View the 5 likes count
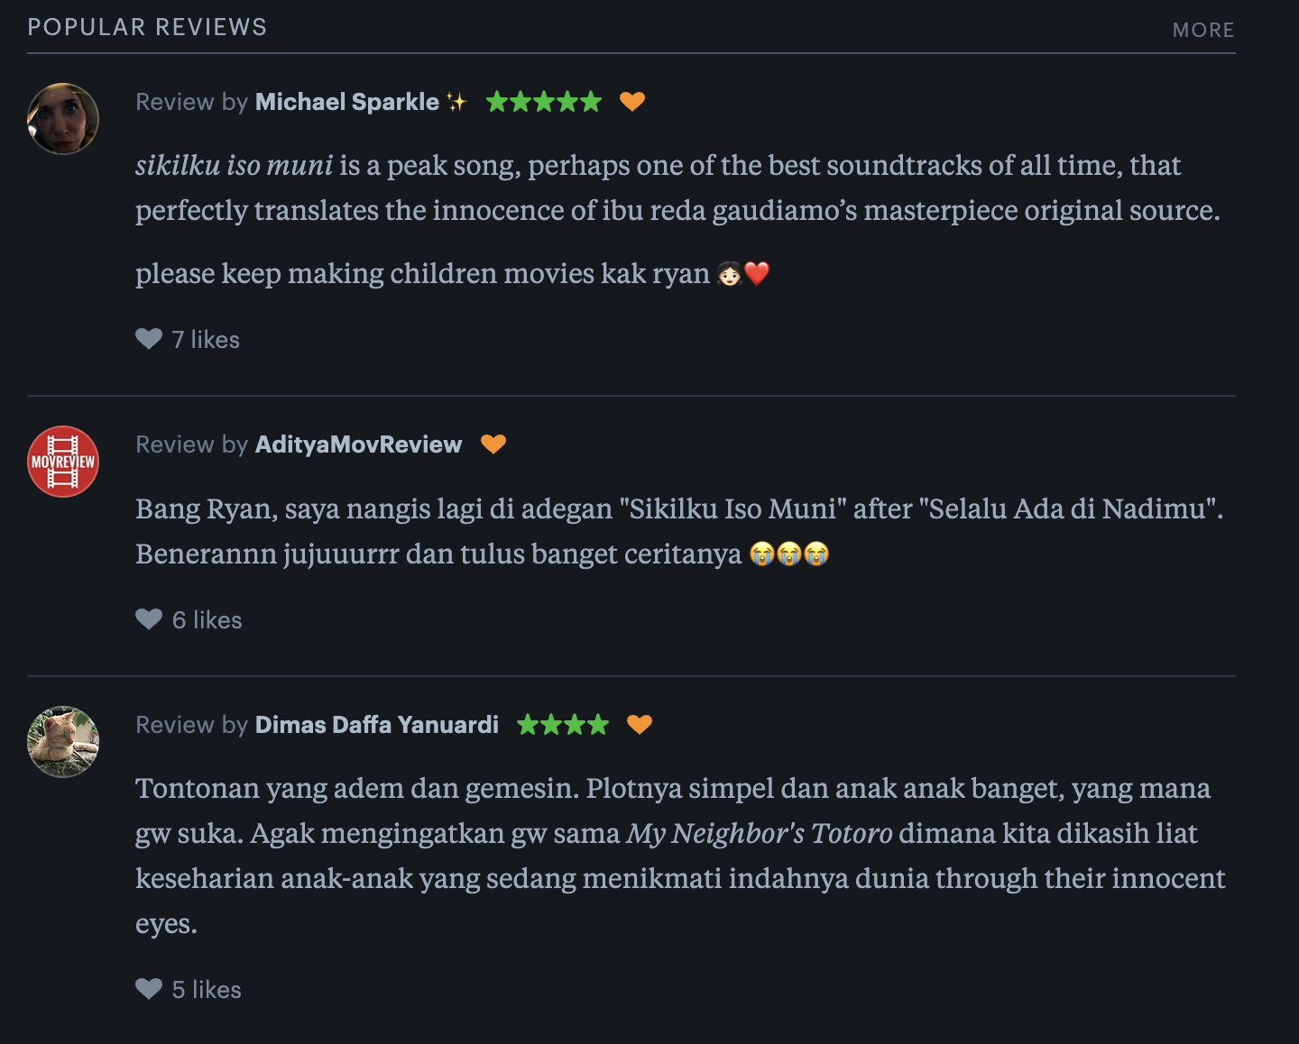1299x1044 pixels. pos(207,990)
